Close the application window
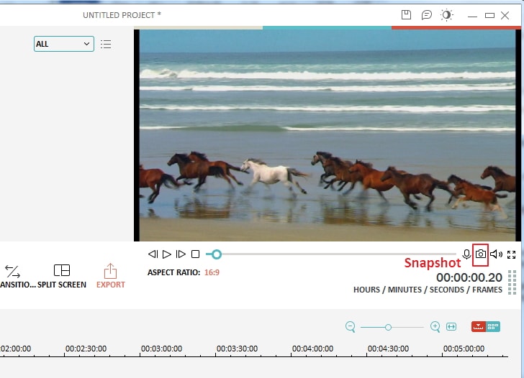Viewport: 524px width, 378px height. [x=505, y=15]
